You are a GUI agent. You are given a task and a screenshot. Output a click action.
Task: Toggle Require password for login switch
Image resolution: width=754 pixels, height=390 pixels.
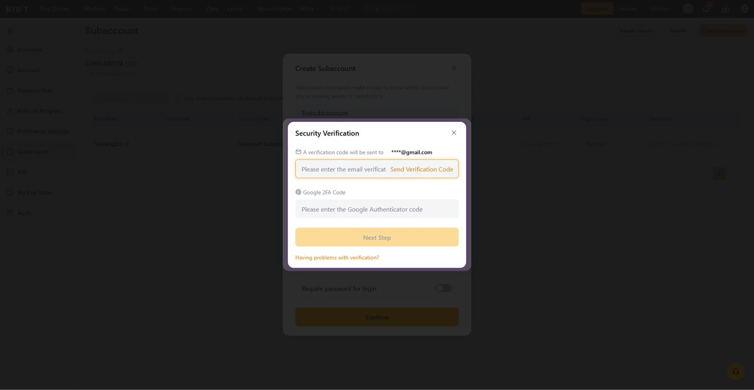coord(443,288)
